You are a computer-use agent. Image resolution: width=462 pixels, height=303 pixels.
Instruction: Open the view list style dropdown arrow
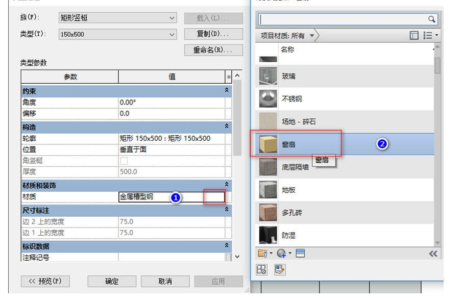coord(436,35)
